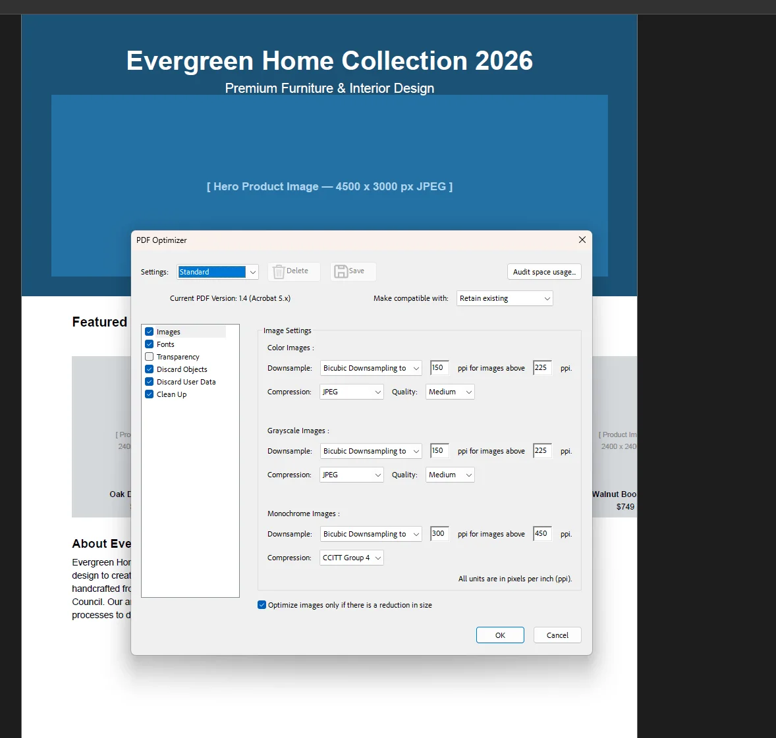776x738 pixels.
Task: Open Color Images Quality Medium dropdown
Action: click(x=450, y=392)
